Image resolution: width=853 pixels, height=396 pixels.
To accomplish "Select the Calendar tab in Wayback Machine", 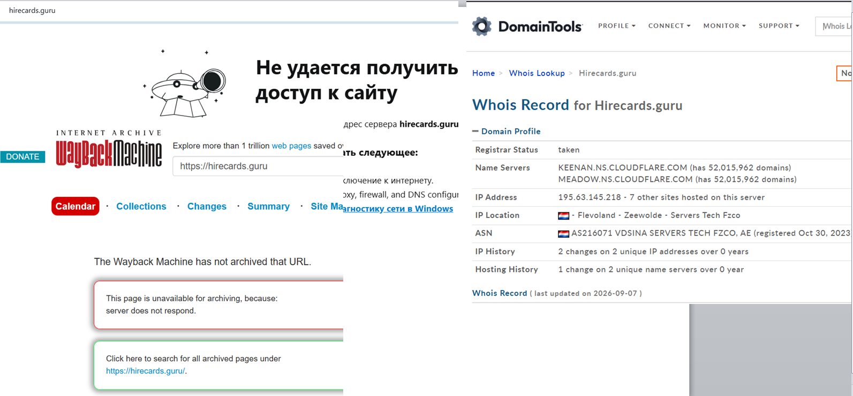I will coord(76,207).
